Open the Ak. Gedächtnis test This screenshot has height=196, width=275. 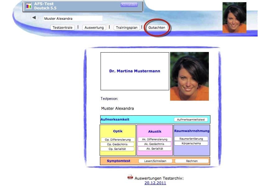click(x=154, y=144)
